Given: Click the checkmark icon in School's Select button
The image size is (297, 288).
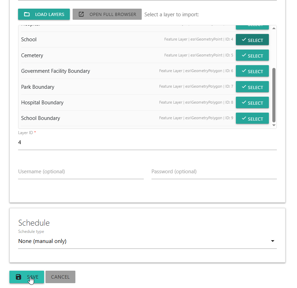Looking at the screenshot, I should tap(244, 40).
